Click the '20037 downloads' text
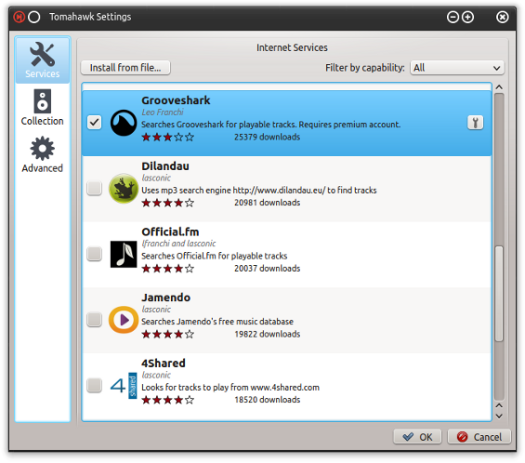Image resolution: width=525 pixels, height=463 pixels. pyautogui.click(x=267, y=269)
